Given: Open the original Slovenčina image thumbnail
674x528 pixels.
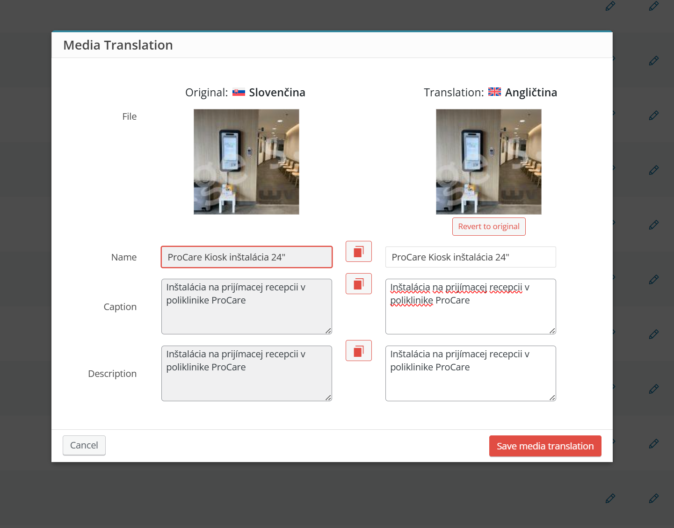Looking at the screenshot, I should coord(246,162).
